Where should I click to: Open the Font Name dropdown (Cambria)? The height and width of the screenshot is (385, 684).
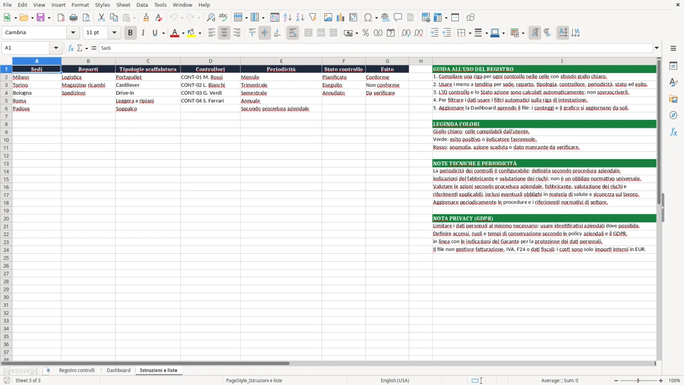pos(73,33)
